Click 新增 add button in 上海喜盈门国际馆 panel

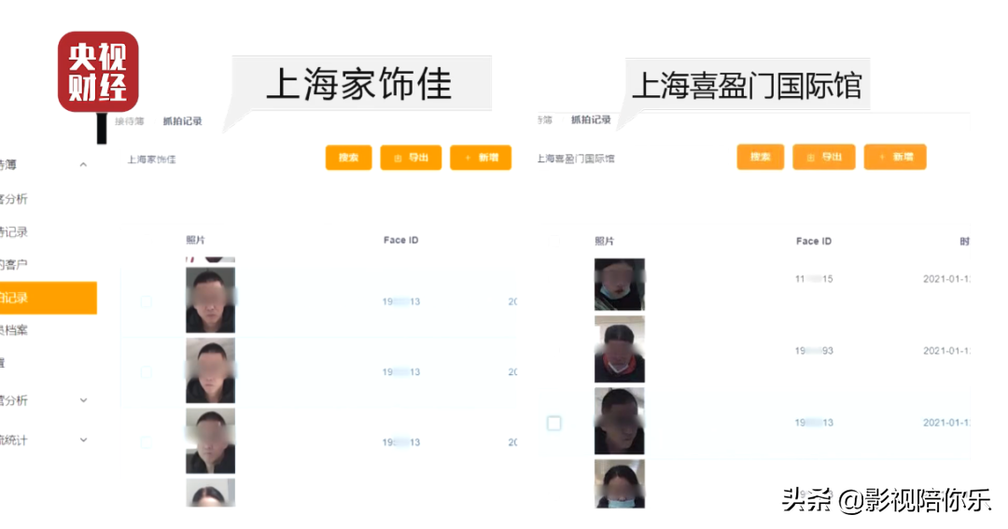(x=895, y=157)
